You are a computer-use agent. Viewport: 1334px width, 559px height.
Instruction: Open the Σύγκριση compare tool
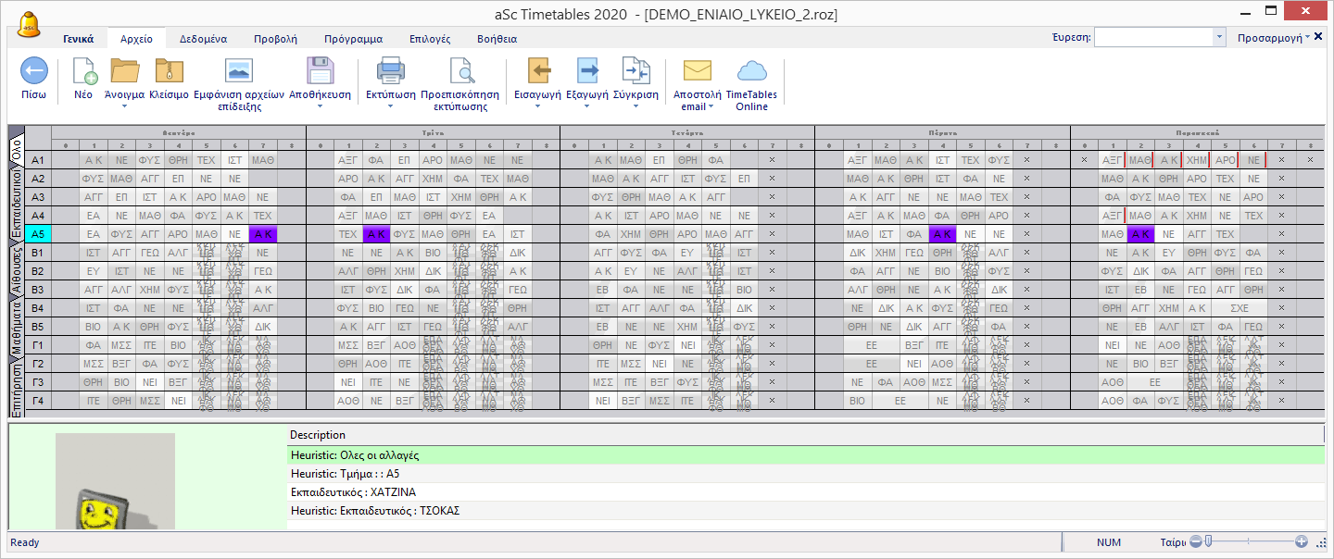[x=636, y=71]
